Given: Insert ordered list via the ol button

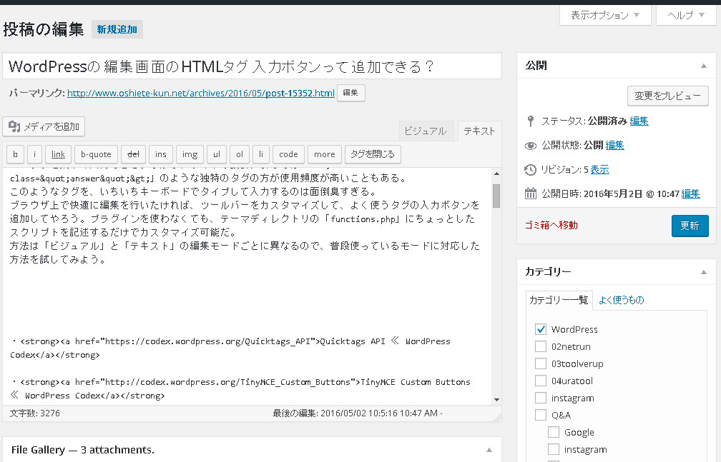Looking at the screenshot, I should click(x=240, y=154).
